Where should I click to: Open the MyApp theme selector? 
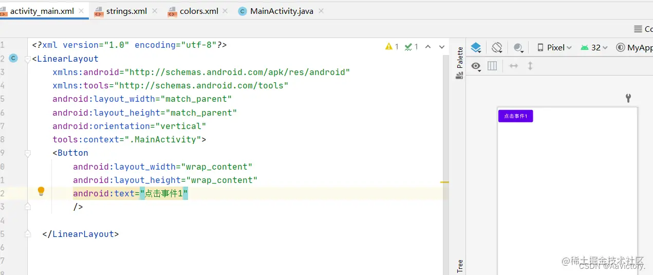[x=634, y=47]
